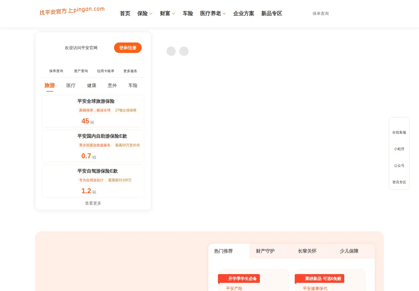Click 保单查询 in the top header
This screenshot has height=291, width=419.
coord(321,13)
